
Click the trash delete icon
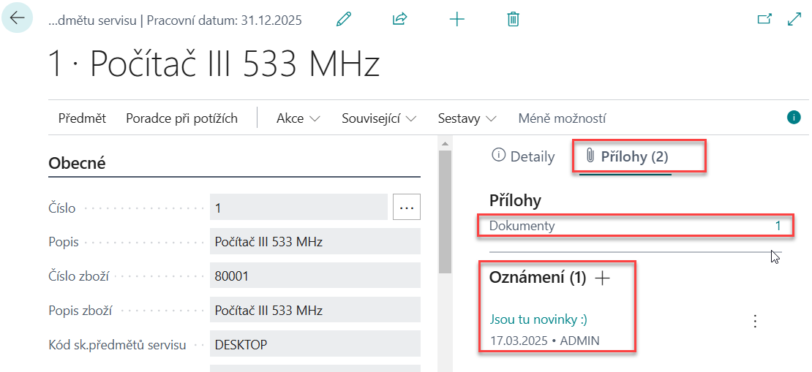513,20
